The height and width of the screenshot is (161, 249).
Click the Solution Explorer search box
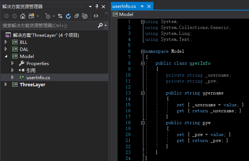pos(49,25)
